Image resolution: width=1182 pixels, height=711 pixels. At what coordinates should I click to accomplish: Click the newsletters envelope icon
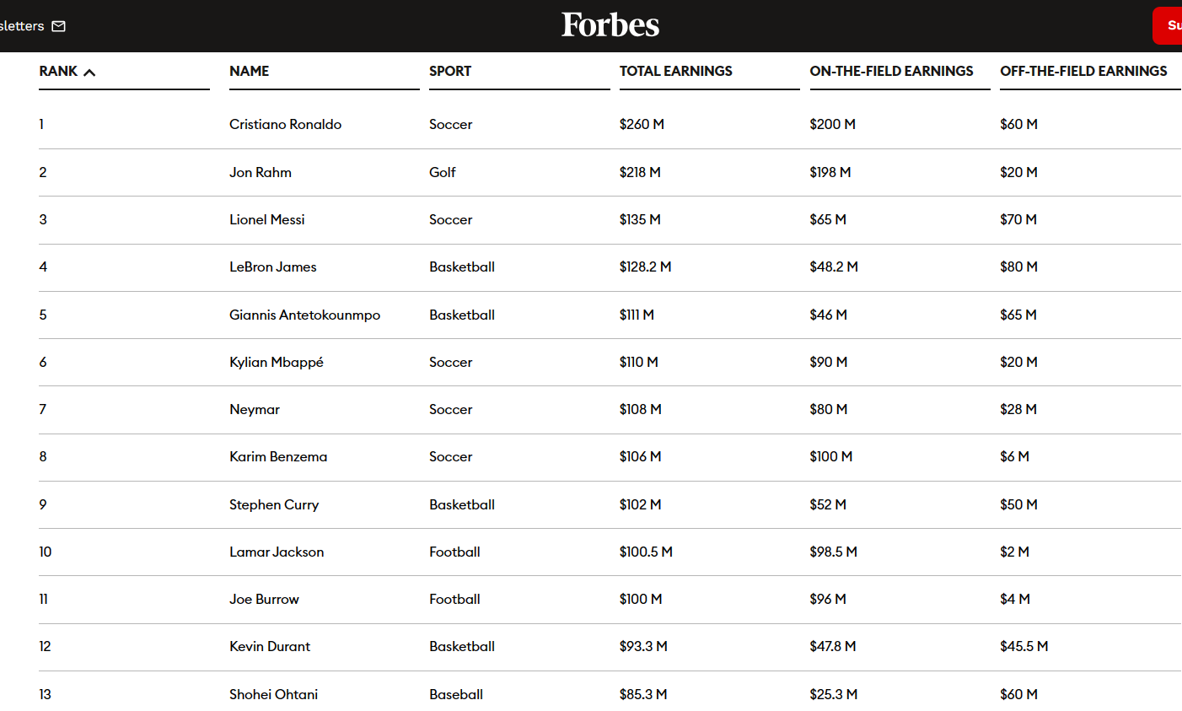point(58,26)
